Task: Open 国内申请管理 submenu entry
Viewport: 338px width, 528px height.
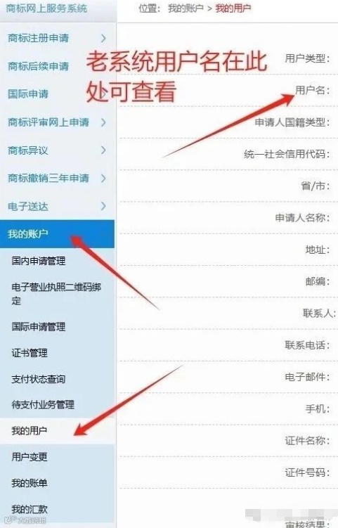Action: tap(39, 261)
